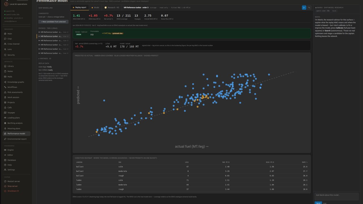
Task: Open the Notes file icon
Action: pyautogui.click(x=5, y=71)
